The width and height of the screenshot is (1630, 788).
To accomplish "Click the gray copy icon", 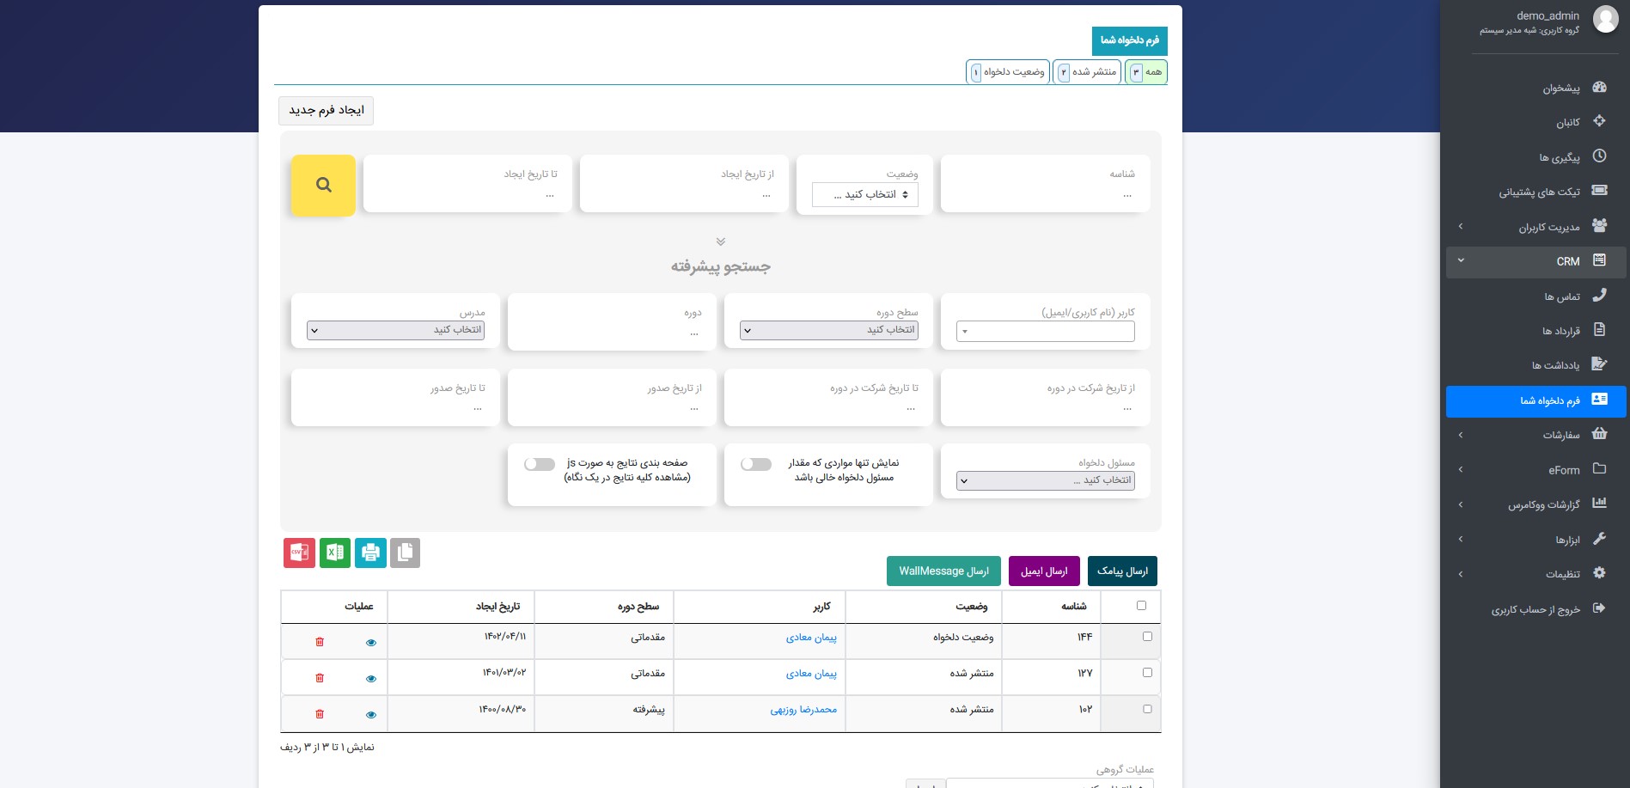I will click(405, 553).
